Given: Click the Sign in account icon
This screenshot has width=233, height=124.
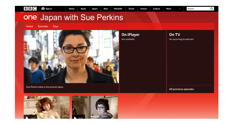Looking at the screenshot, I should (x=43, y=9).
